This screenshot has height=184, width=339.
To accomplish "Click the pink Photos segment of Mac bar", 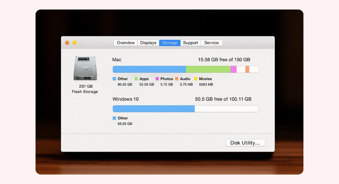I will click(x=233, y=69).
